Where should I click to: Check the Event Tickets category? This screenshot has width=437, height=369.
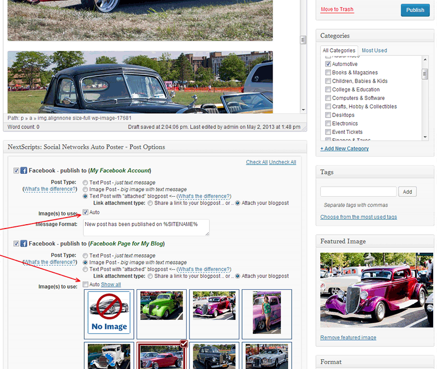pyautogui.click(x=328, y=132)
